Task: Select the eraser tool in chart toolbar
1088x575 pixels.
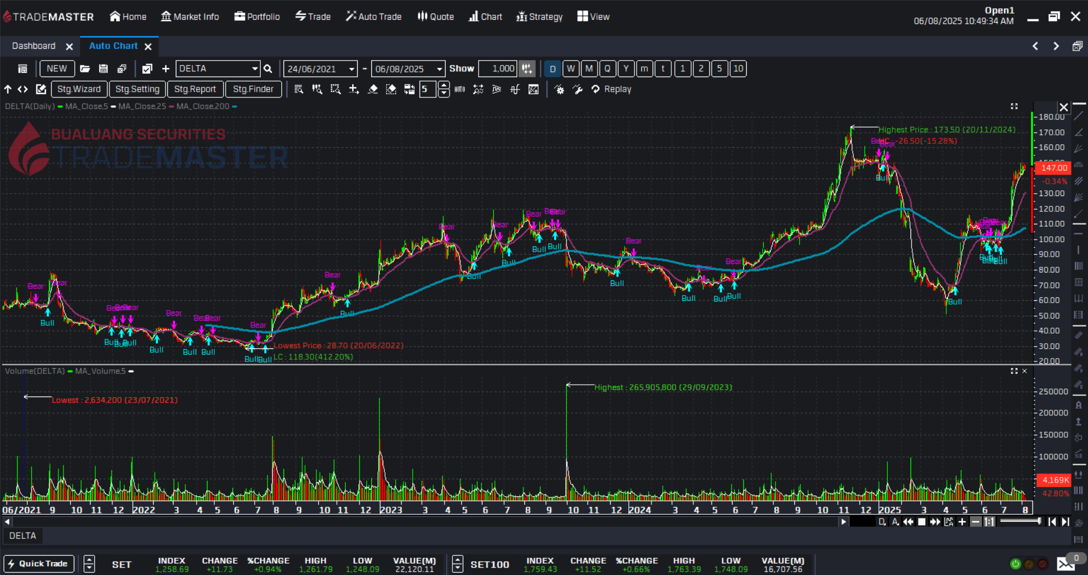Action: coord(372,90)
